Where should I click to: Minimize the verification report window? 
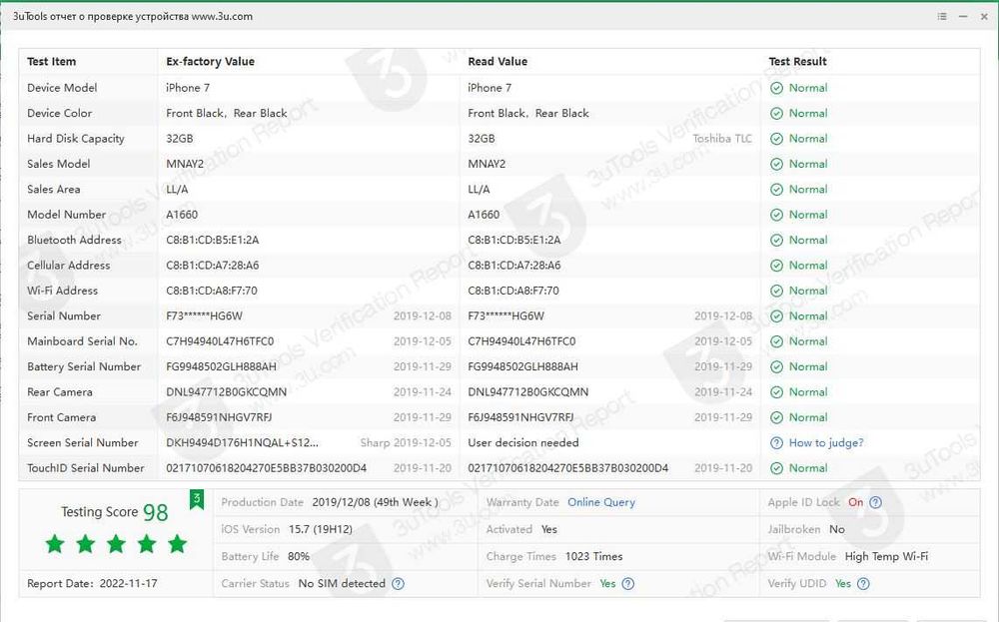coord(963,17)
